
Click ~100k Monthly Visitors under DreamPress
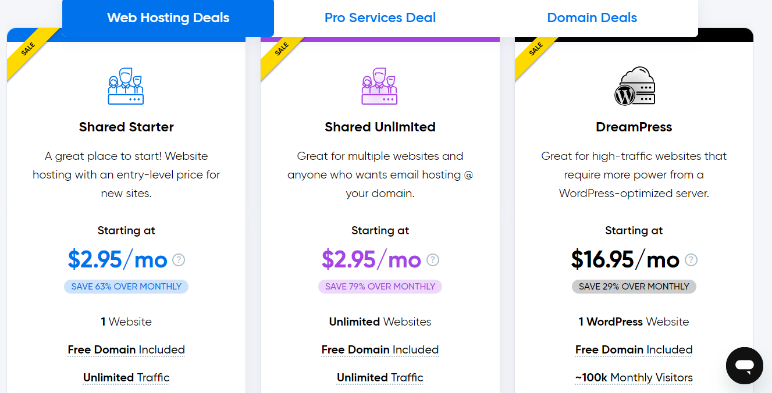(x=634, y=377)
